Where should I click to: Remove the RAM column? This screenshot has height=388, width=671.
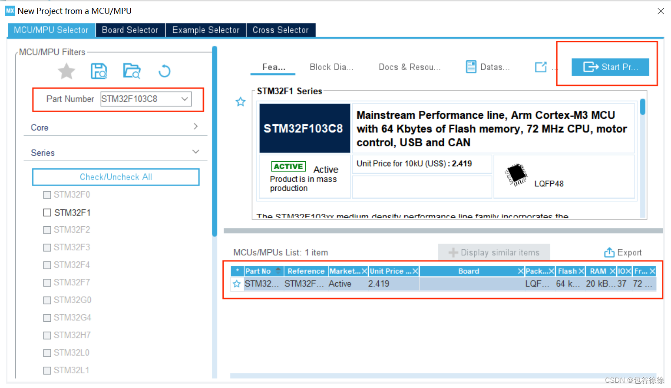(613, 271)
